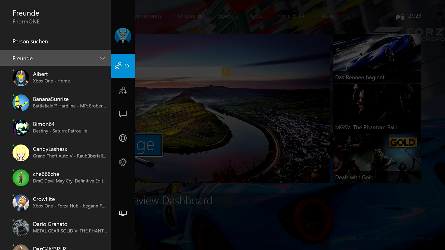Open the Deals with Gold tile
Screen dimensions: 445x250
coord(377,158)
